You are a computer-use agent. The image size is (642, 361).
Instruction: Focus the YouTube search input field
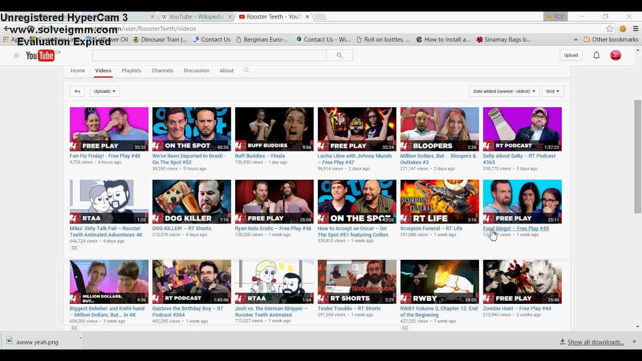click(209, 55)
